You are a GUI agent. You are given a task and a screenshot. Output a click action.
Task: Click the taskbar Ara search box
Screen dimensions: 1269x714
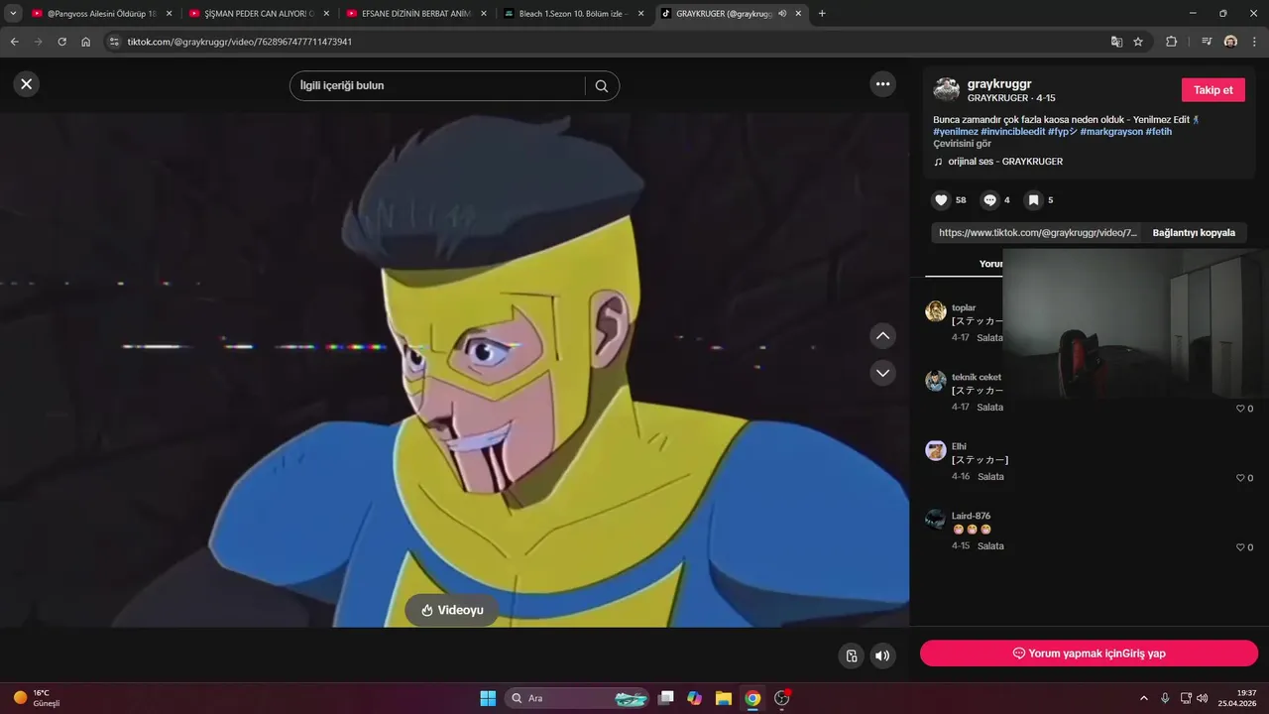577,698
